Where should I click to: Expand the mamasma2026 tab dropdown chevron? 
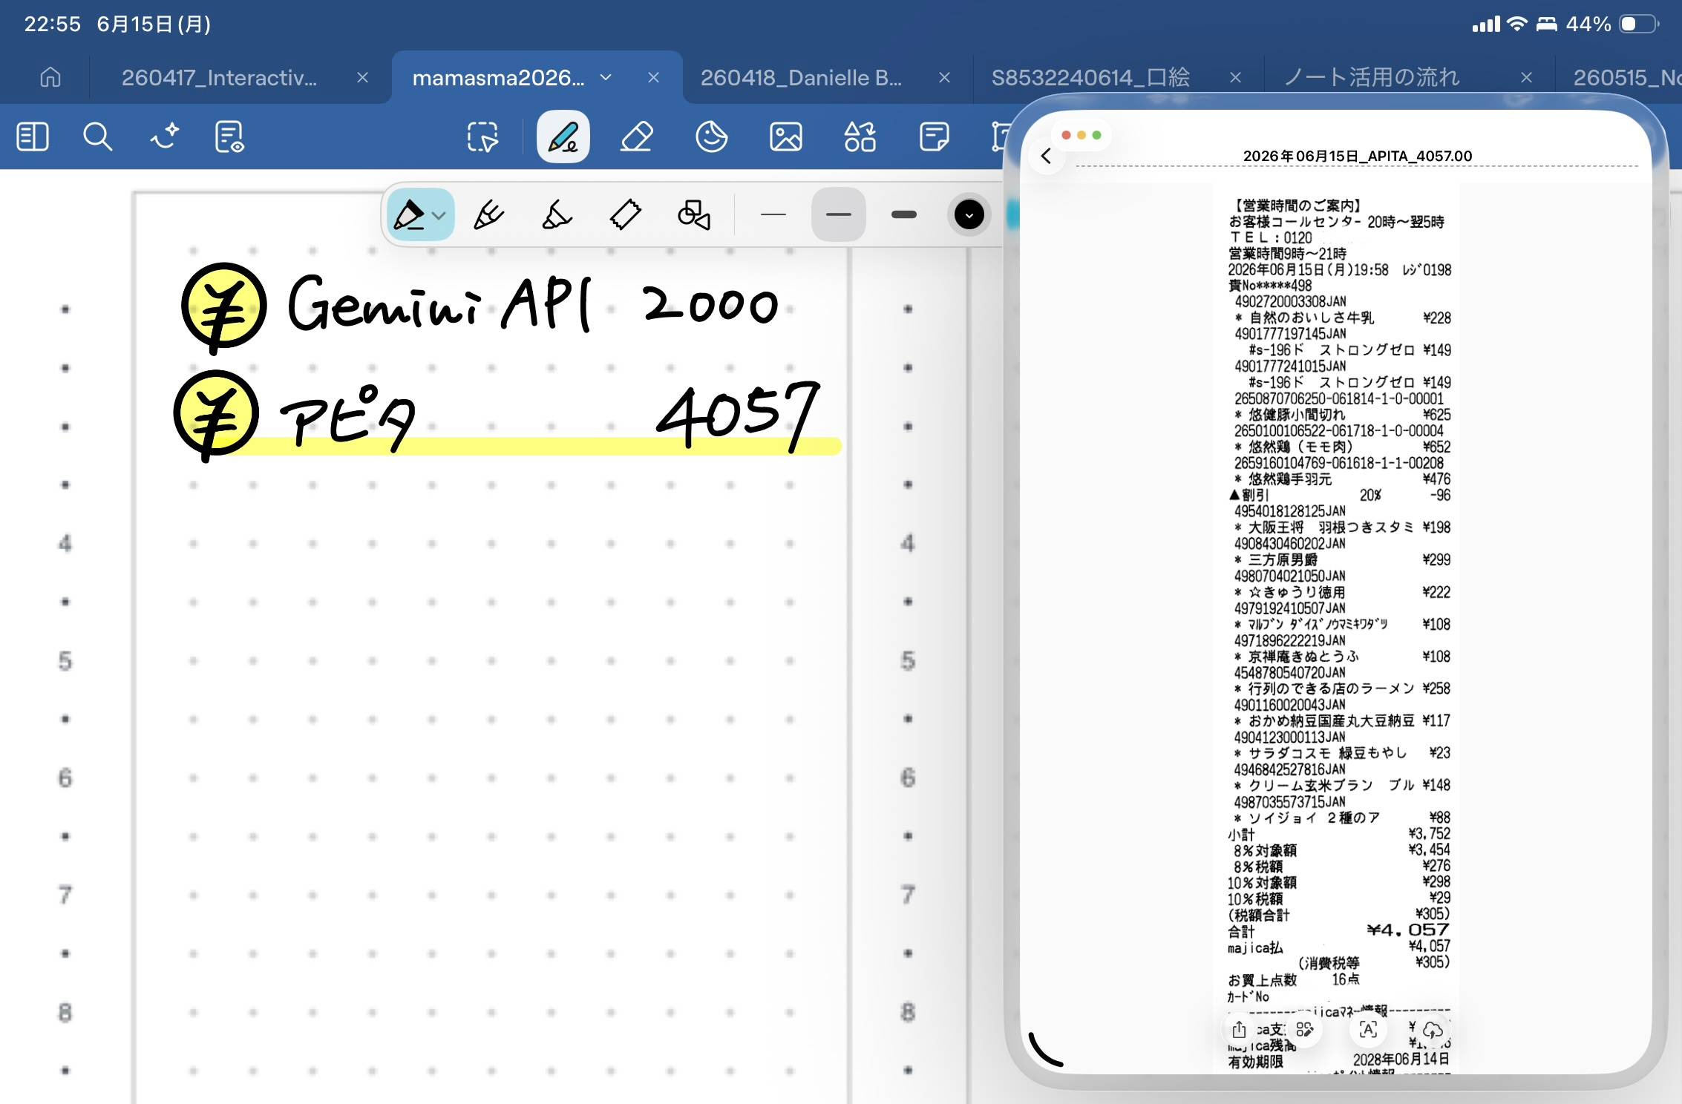[606, 77]
